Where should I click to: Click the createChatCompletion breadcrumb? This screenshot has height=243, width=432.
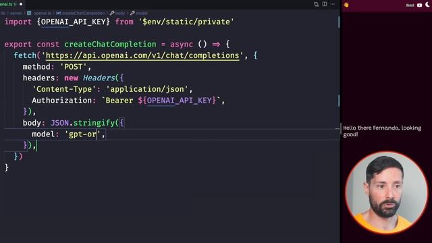pos(83,13)
